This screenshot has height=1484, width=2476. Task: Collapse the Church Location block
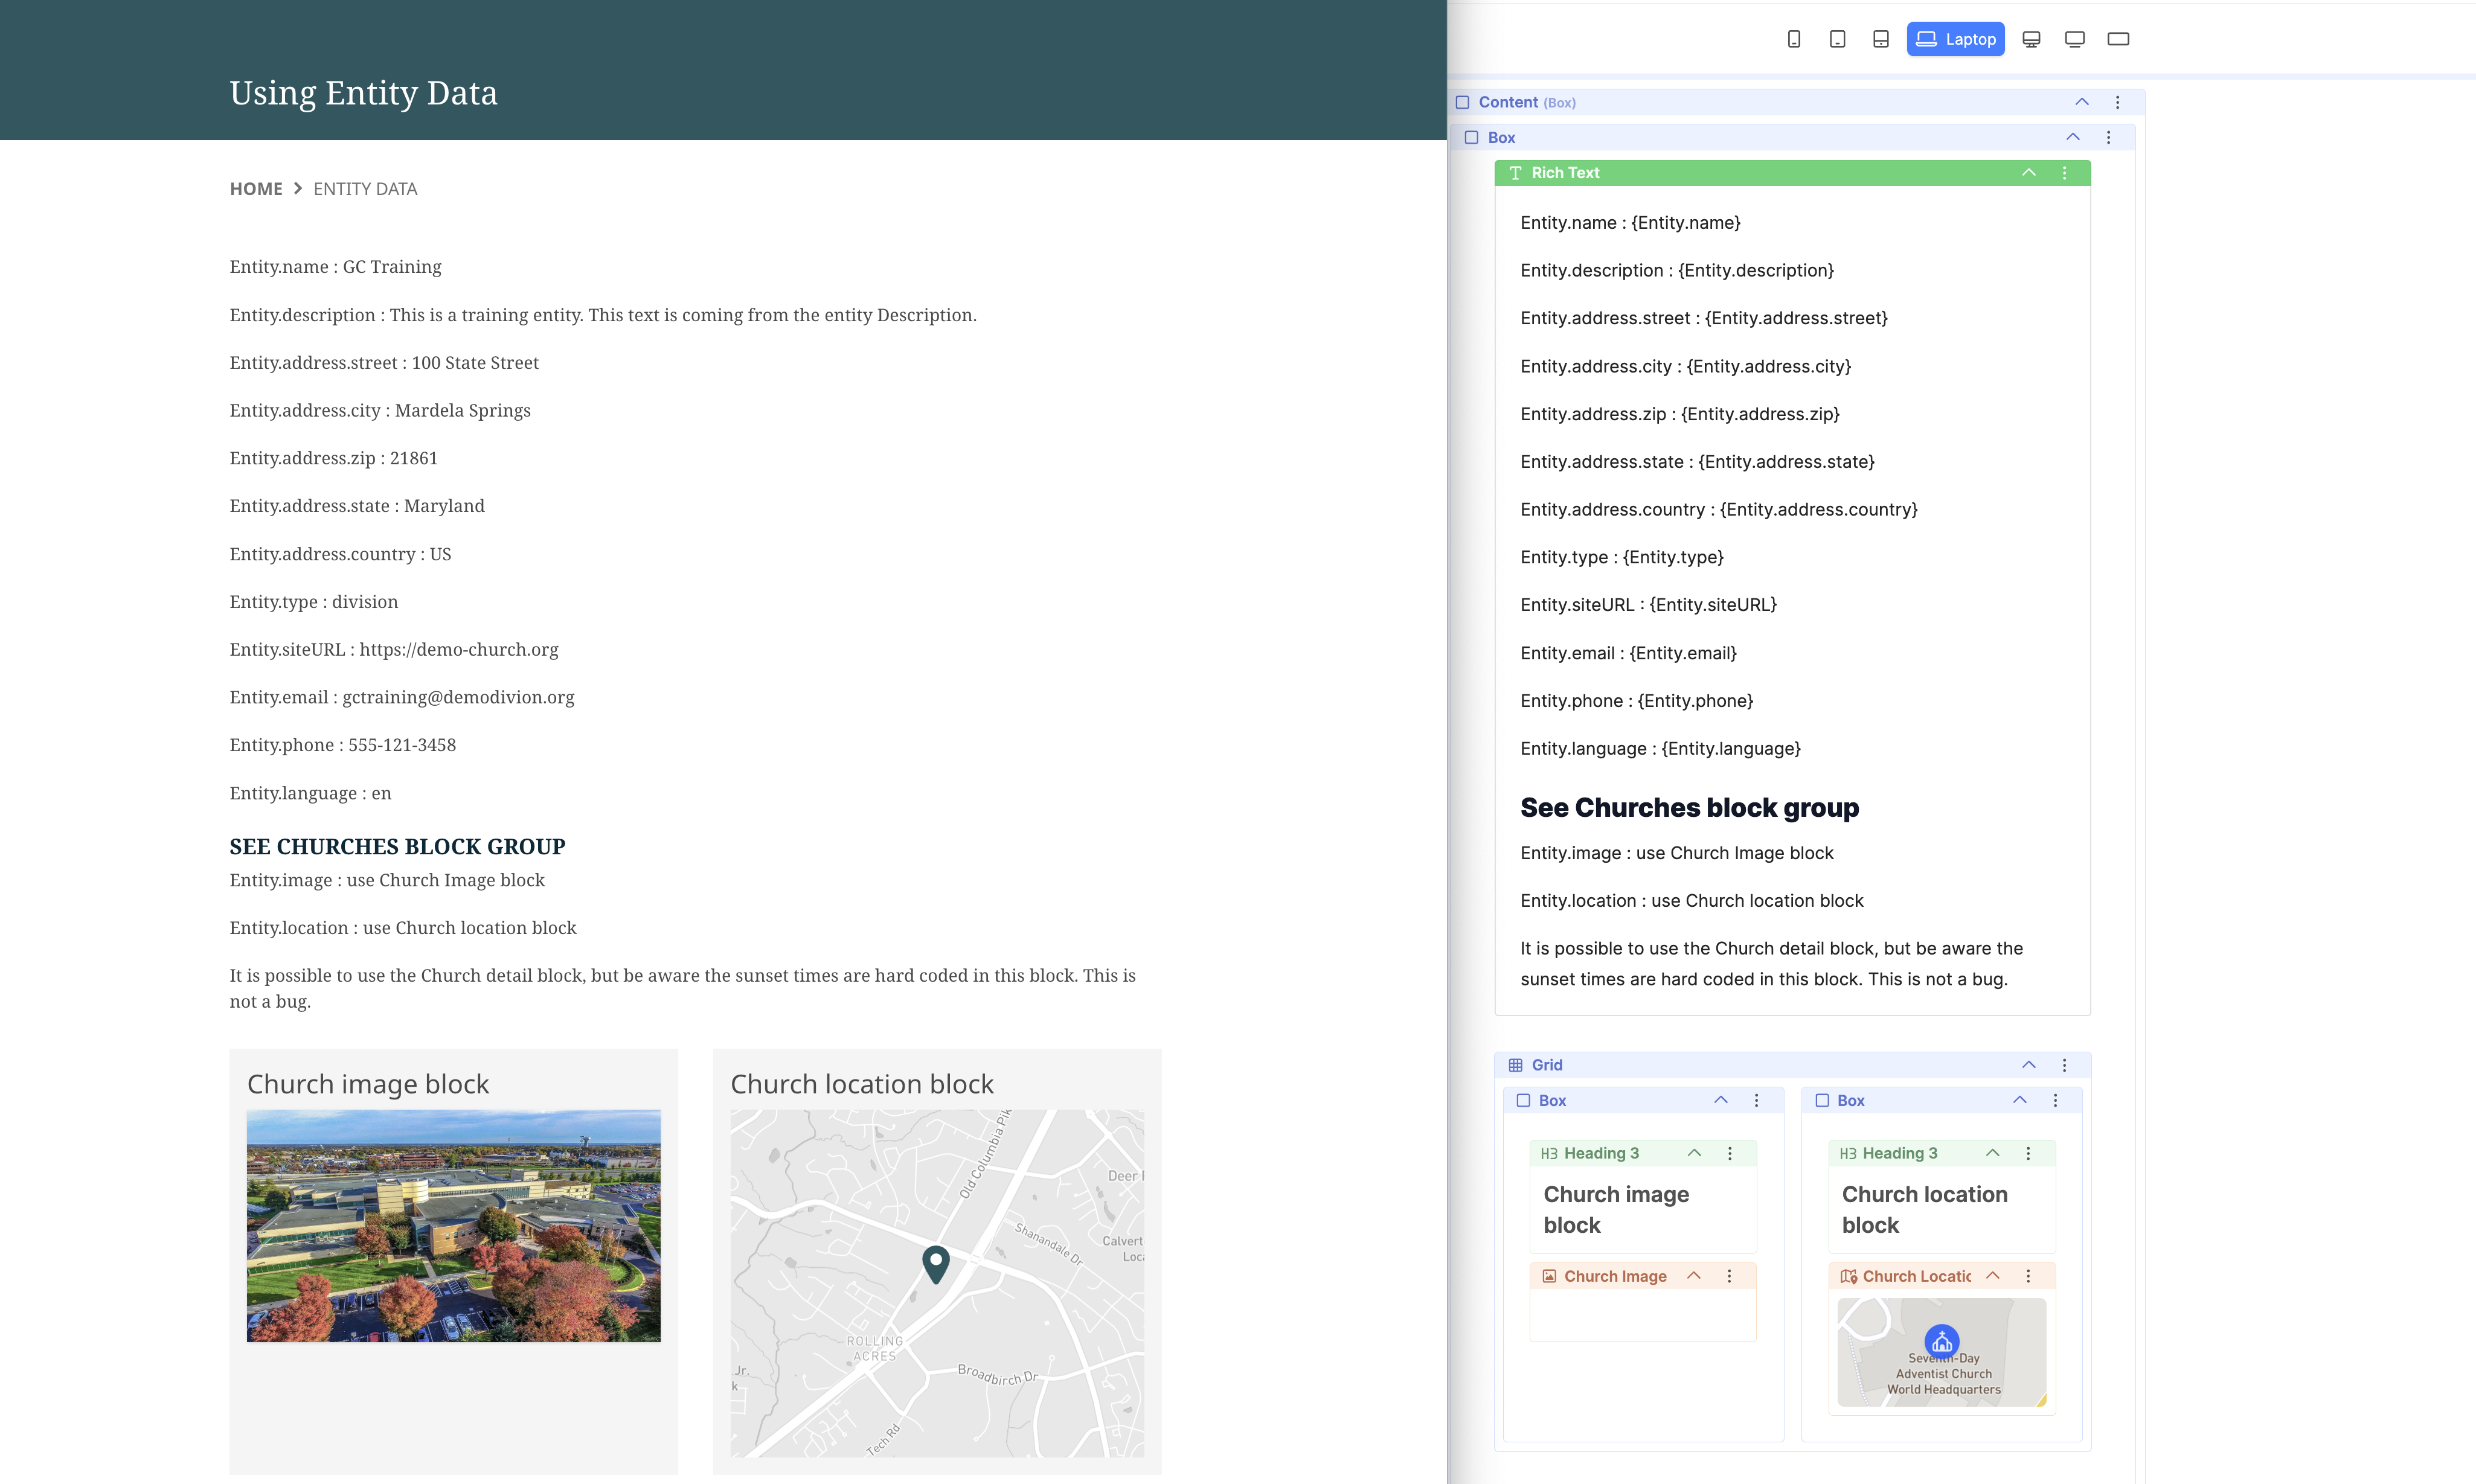click(1992, 1276)
